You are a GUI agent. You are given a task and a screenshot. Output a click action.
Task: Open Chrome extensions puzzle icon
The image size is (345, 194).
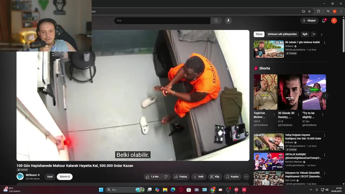click(318, 11)
